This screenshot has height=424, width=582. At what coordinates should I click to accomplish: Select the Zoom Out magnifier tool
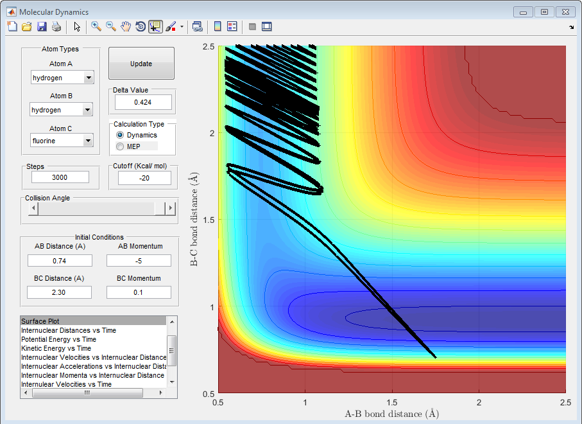(x=111, y=26)
